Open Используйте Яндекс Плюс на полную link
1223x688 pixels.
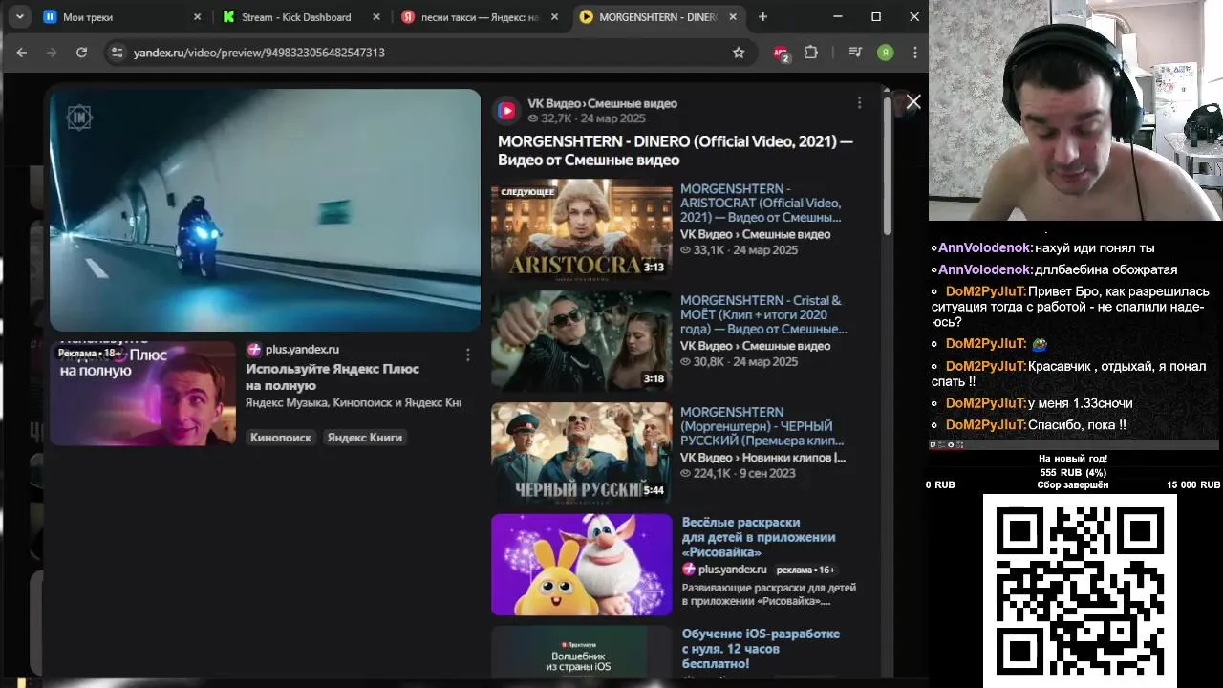[333, 377]
